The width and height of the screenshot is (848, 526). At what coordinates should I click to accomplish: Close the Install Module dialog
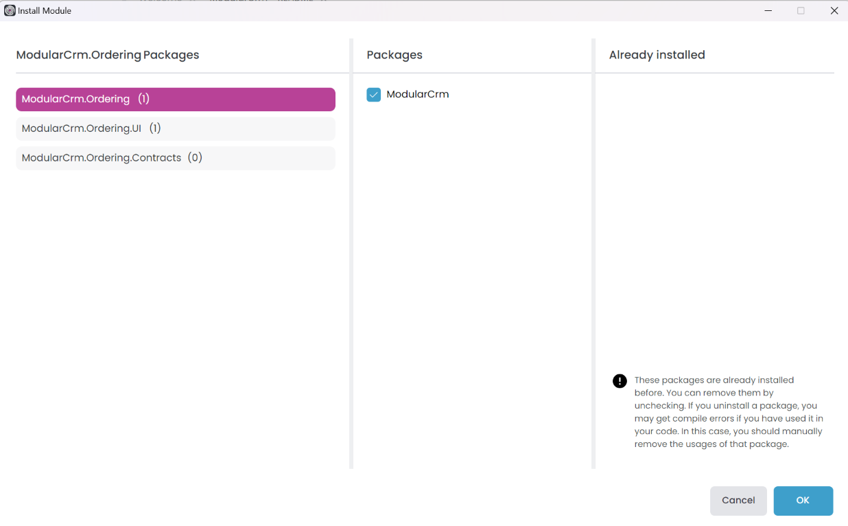pyautogui.click(x=834, y=11)
